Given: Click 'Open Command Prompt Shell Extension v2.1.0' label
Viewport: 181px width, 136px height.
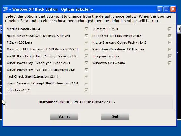Looking at the screenshot, I should click(x=42, y=83).
